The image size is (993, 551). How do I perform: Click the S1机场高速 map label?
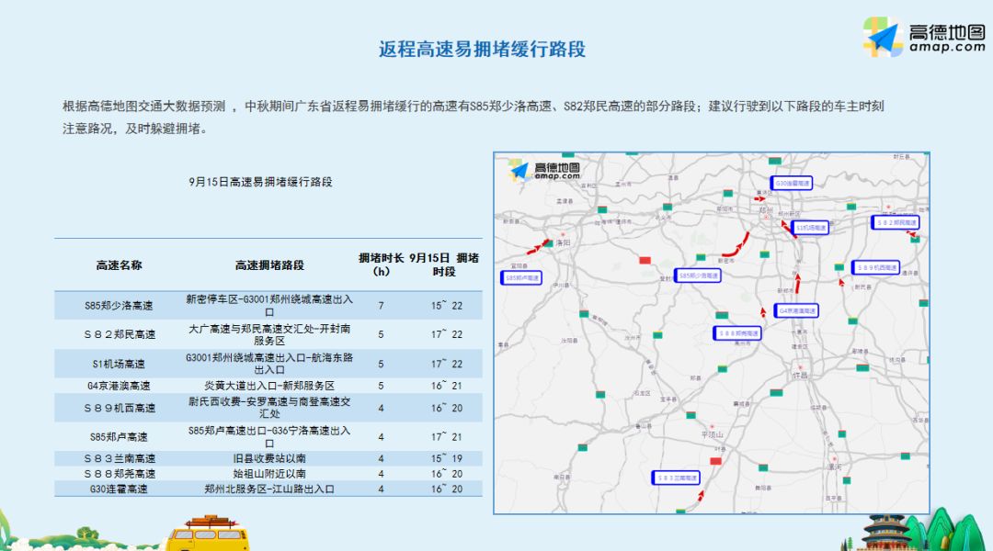tap(811, 227)
